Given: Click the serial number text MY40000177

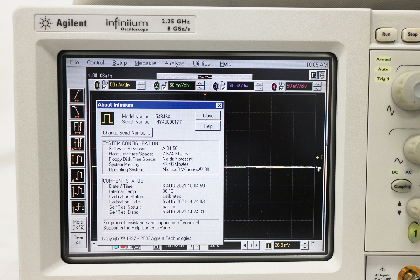Looking at the screenshot, I should click(x=168, y=122).
